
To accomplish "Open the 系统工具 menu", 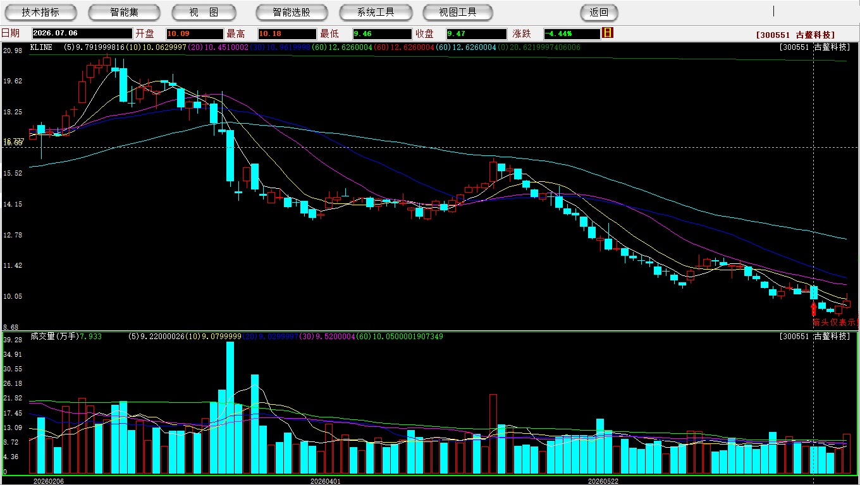I will point(376,13).
